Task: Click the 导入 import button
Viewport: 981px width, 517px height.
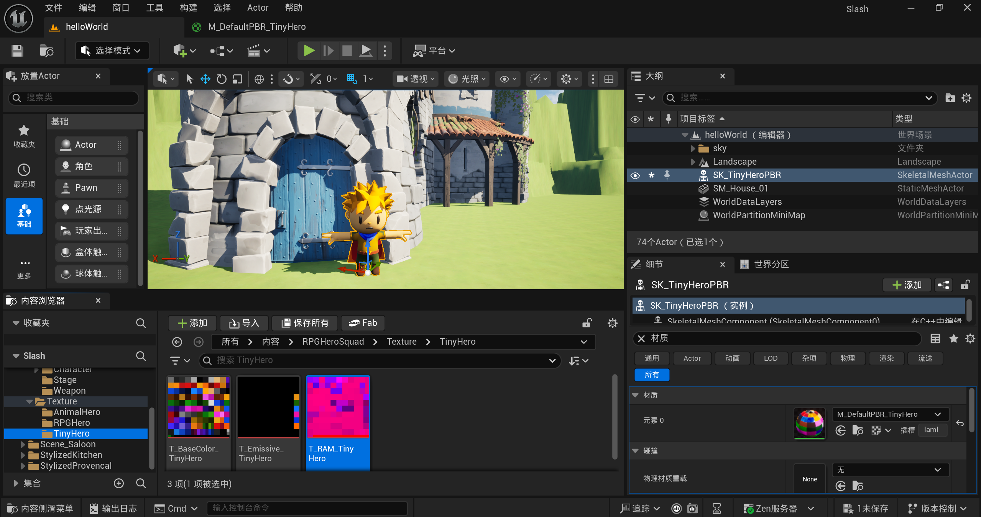Action: coord(244,323)
